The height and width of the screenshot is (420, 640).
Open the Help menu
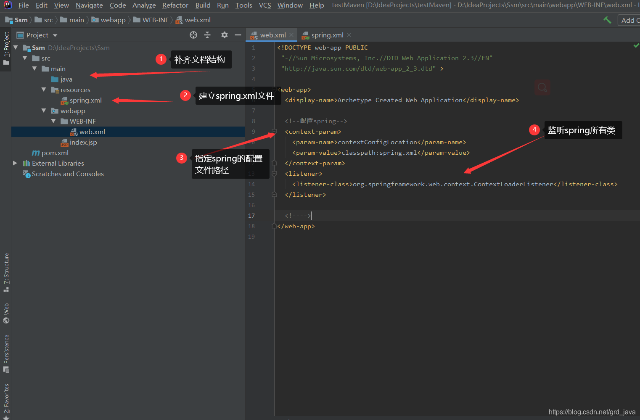coord(317,5)
